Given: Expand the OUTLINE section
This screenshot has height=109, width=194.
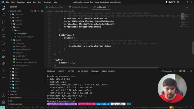Looking at the screenshot, I should click(13, 91).
